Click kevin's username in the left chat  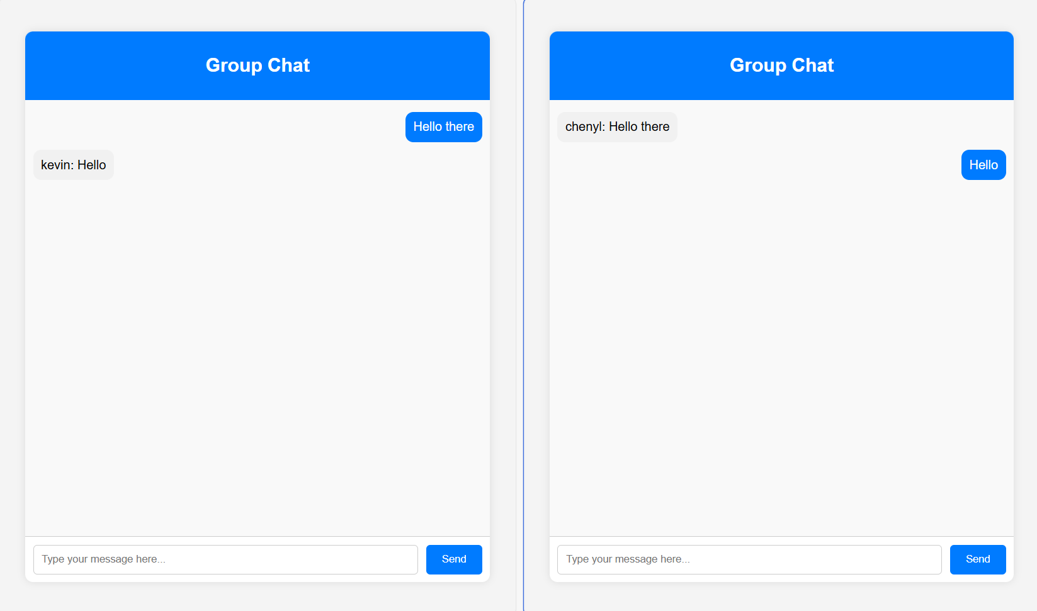[x=56, y=165]
